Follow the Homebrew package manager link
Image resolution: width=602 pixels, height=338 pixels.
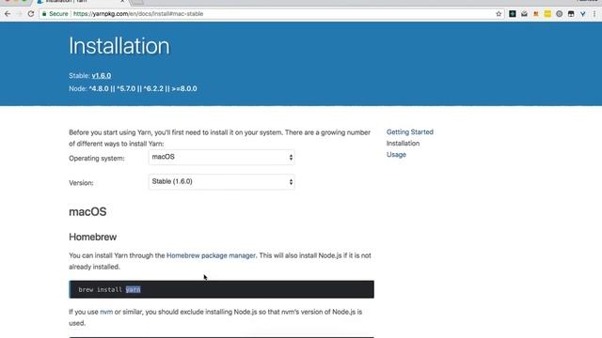tap(211, 255)
